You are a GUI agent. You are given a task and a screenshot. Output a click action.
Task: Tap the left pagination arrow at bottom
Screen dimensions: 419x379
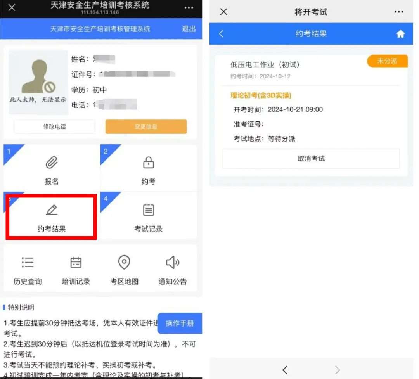click(x=285, y=370)
